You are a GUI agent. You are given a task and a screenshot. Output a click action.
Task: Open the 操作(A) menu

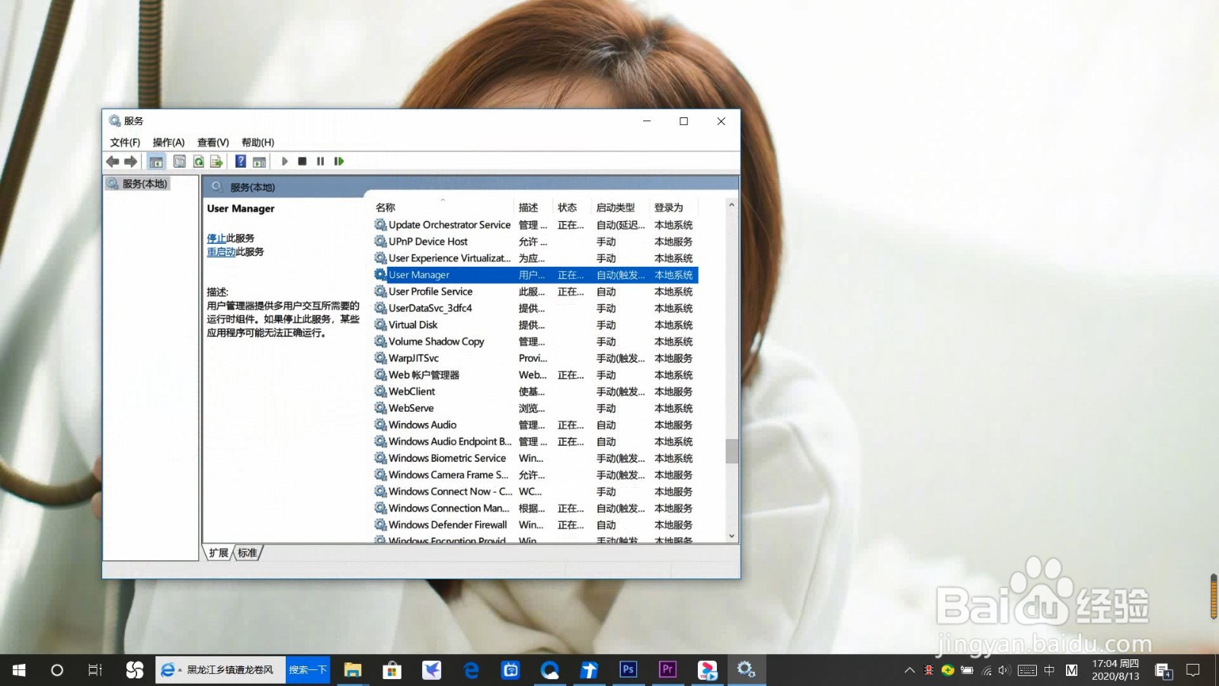tap(169, 142)
